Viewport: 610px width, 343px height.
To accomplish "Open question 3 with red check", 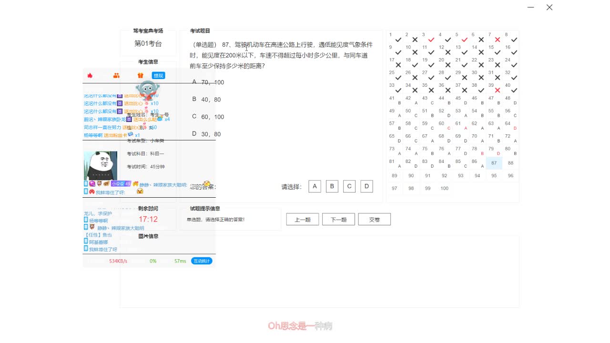I will [x=427, y=37].
